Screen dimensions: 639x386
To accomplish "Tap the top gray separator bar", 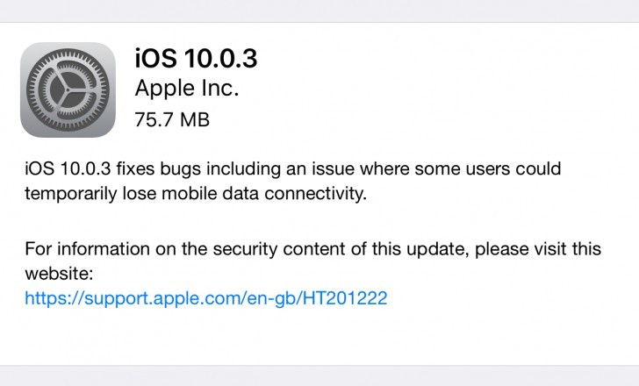I will click(x=319, y=11).
